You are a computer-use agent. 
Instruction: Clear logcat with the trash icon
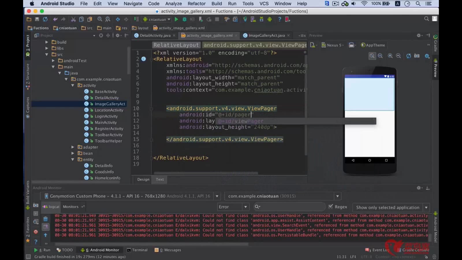point(45,219)
